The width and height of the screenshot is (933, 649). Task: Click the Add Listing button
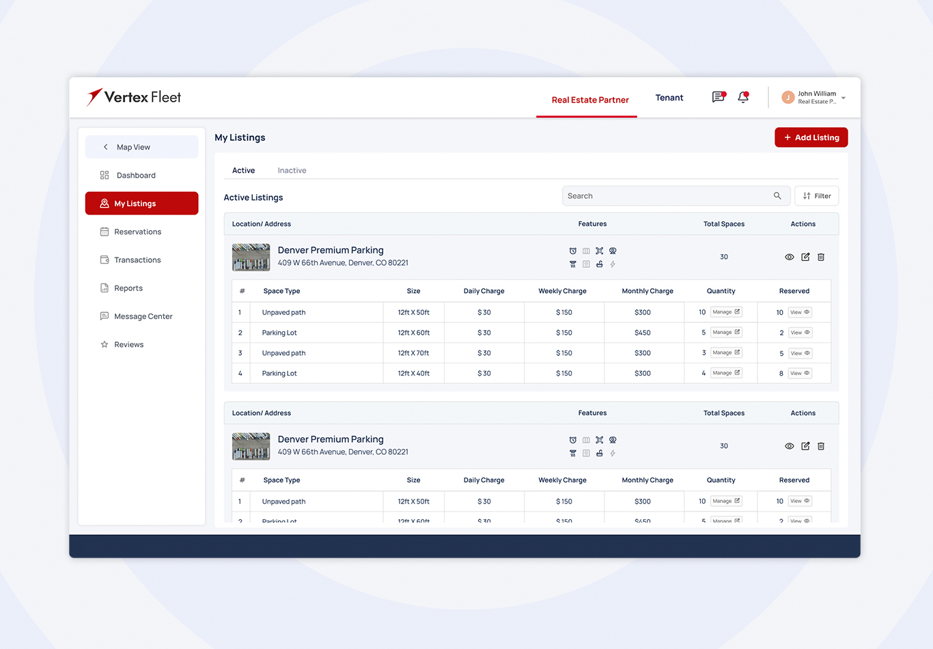pyautogui.click(x=811, y=137)
